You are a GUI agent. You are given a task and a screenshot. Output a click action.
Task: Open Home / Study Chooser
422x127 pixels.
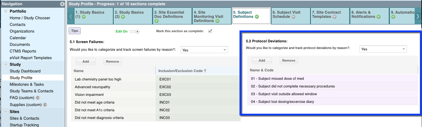(x=30, y=18)
